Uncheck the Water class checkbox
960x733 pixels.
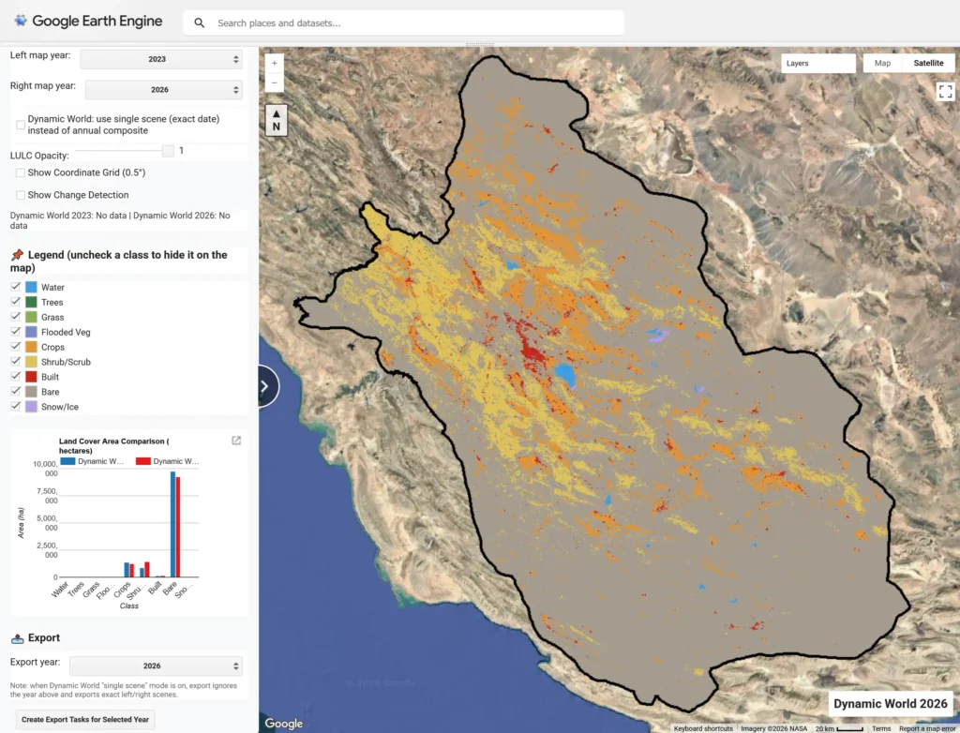click(15, 287)
